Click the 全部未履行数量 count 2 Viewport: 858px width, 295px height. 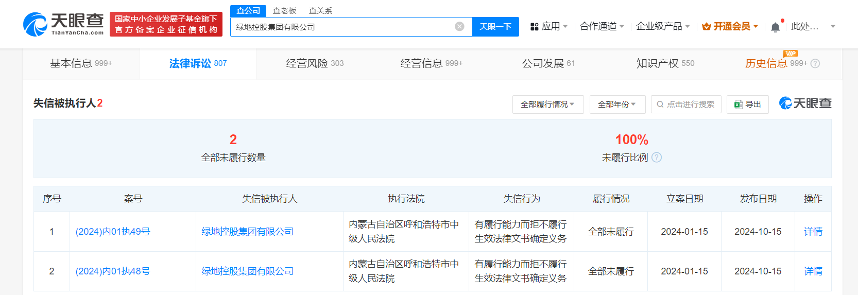click(233, 140)
